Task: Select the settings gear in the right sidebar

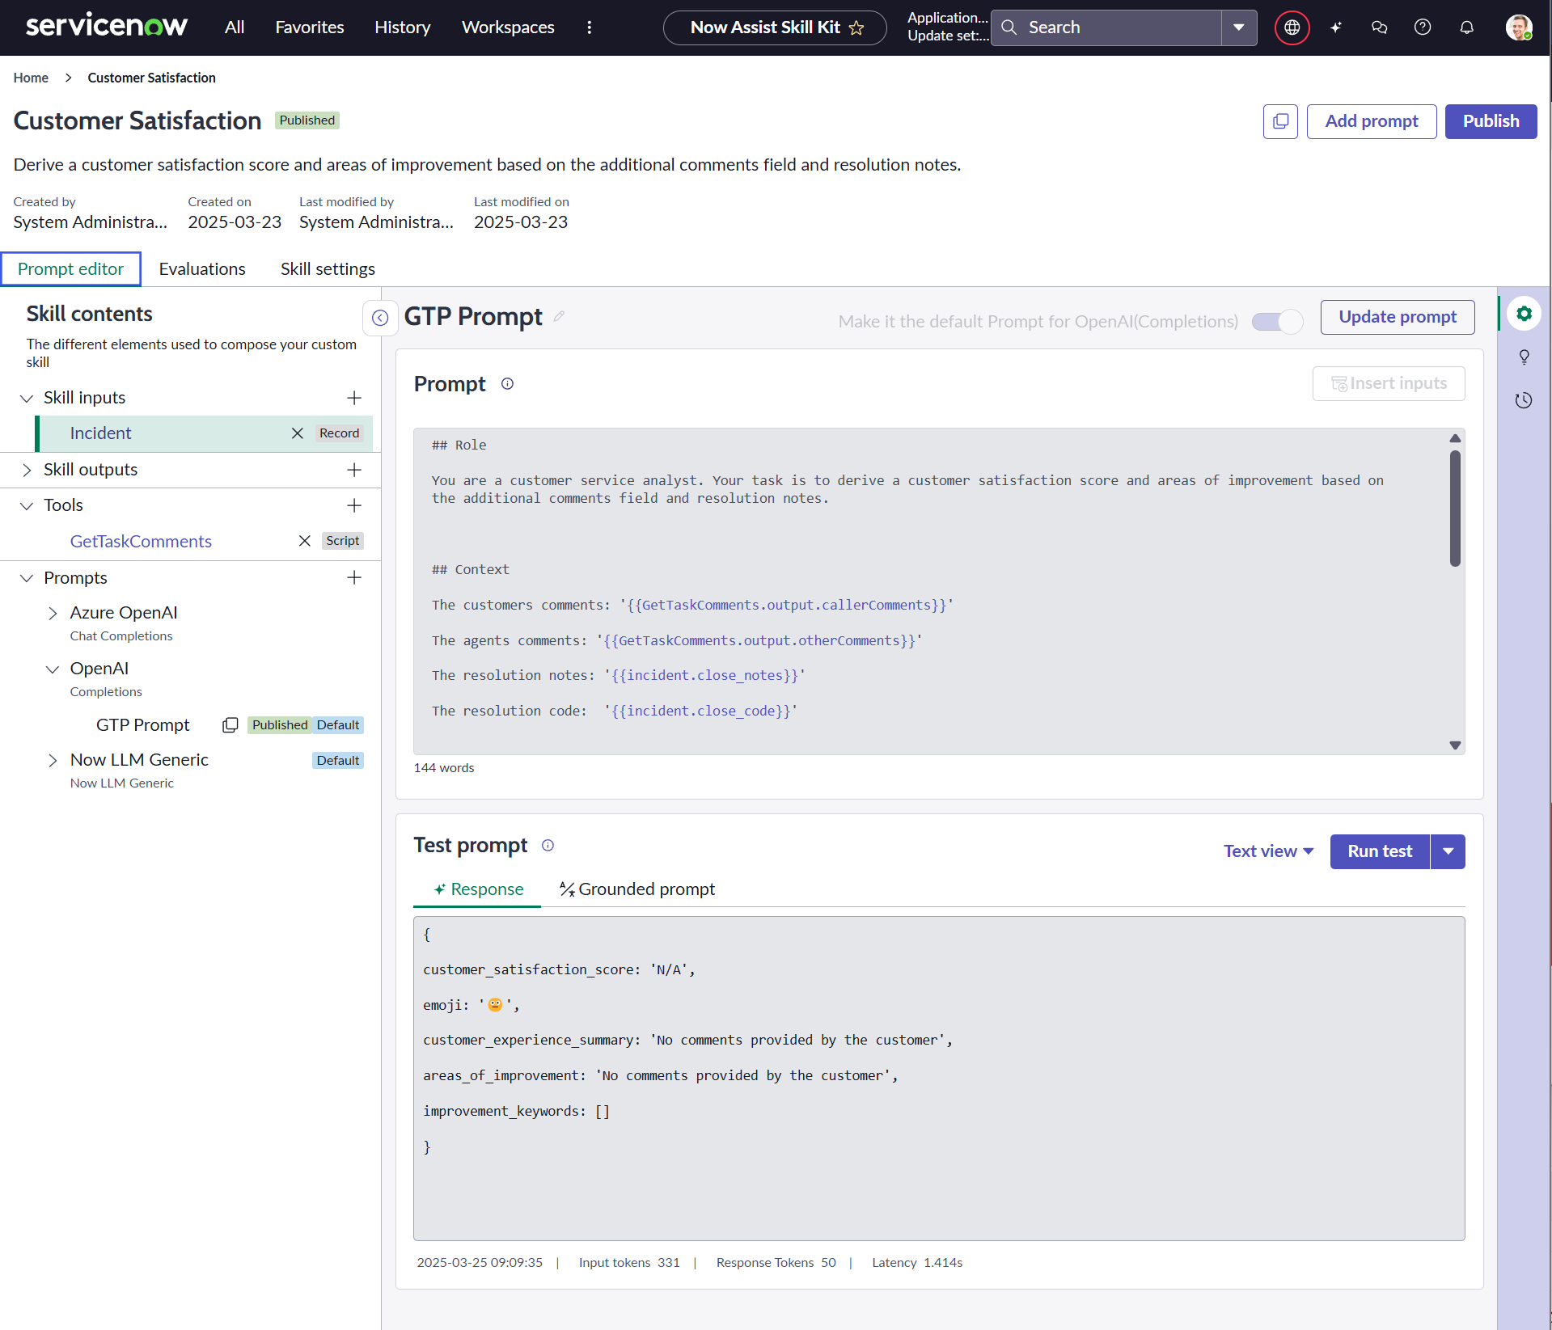Action: pos(1525,314)
